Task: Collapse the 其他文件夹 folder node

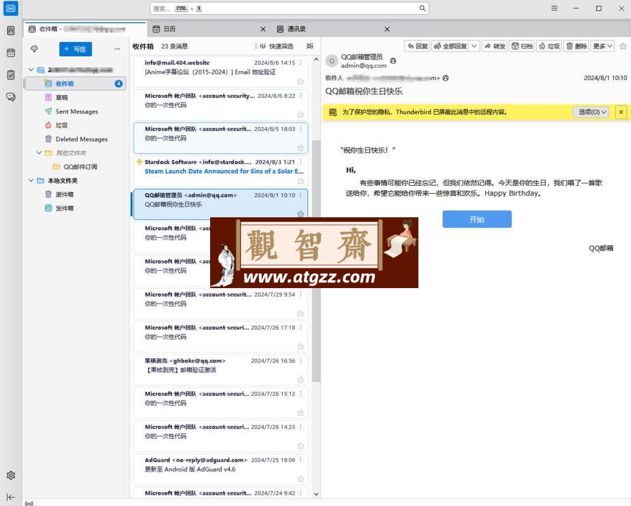Action: 39,153
